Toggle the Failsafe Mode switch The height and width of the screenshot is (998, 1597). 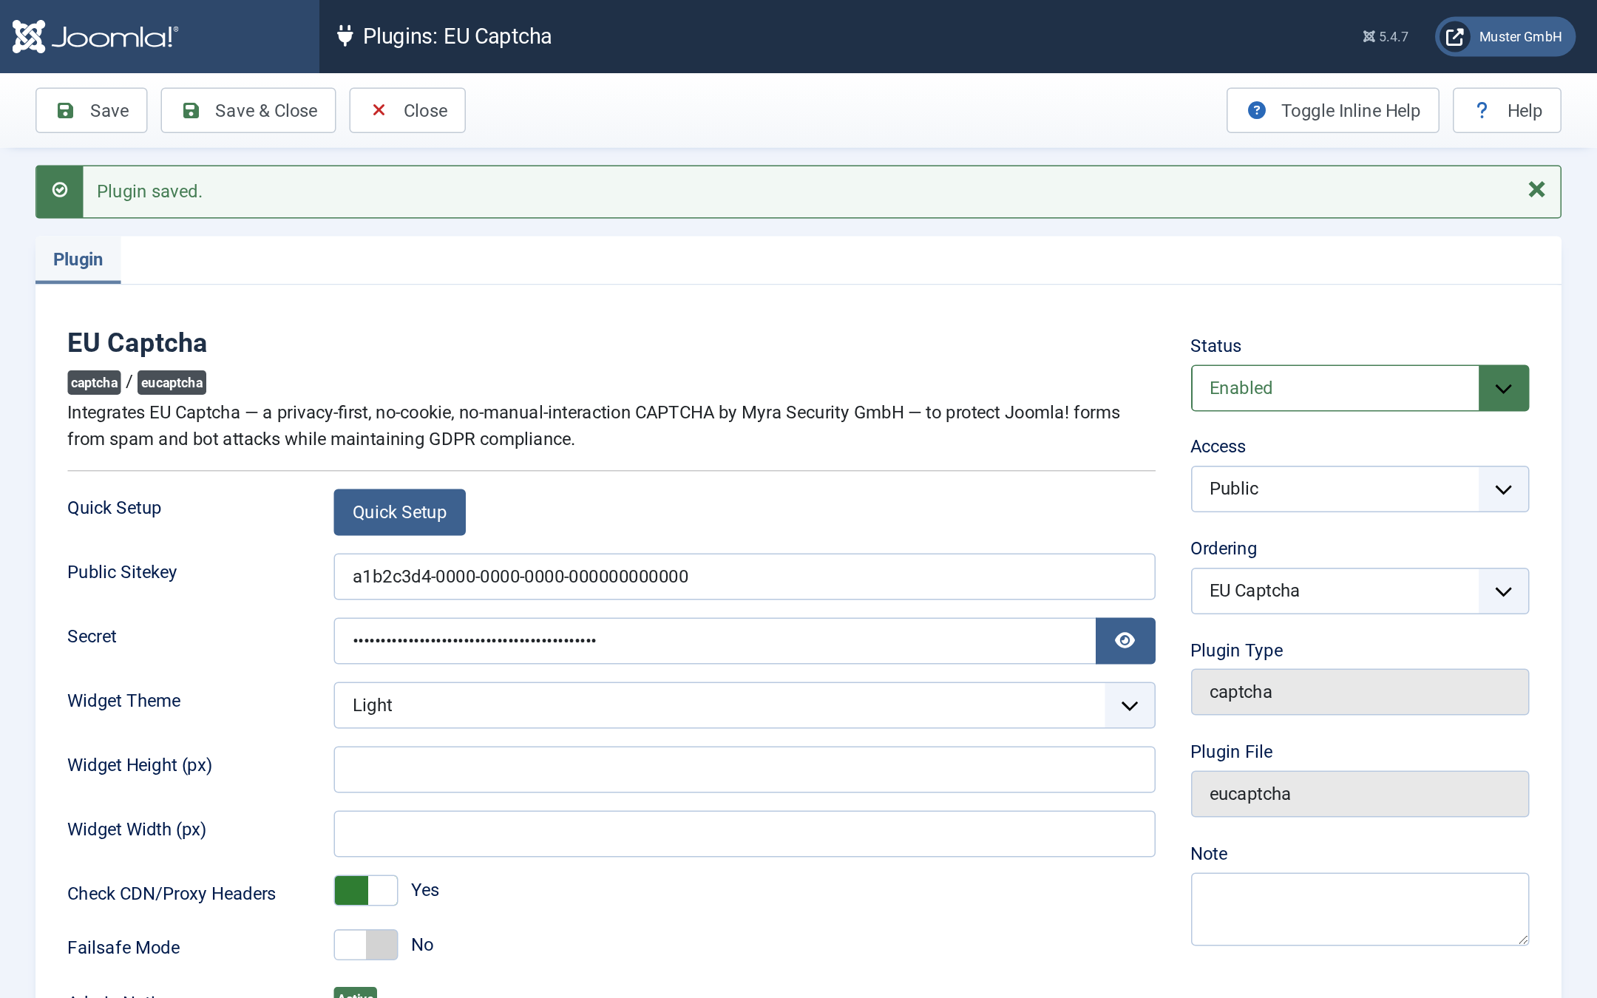366,945
